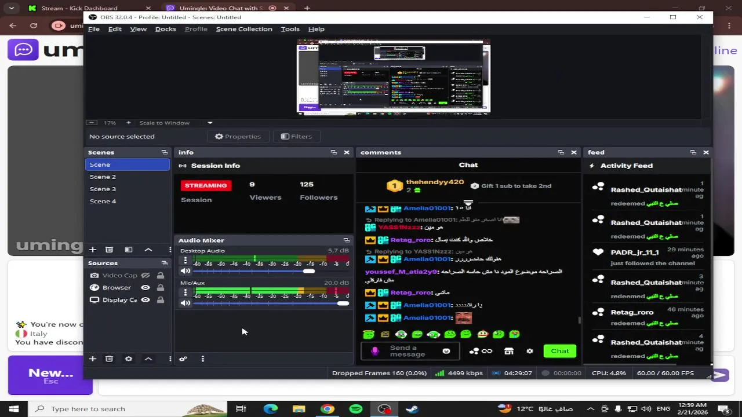This screenshot has height=417, width=742.
Task: Toggle lock on Display Capture source
Action: point(160,299)
